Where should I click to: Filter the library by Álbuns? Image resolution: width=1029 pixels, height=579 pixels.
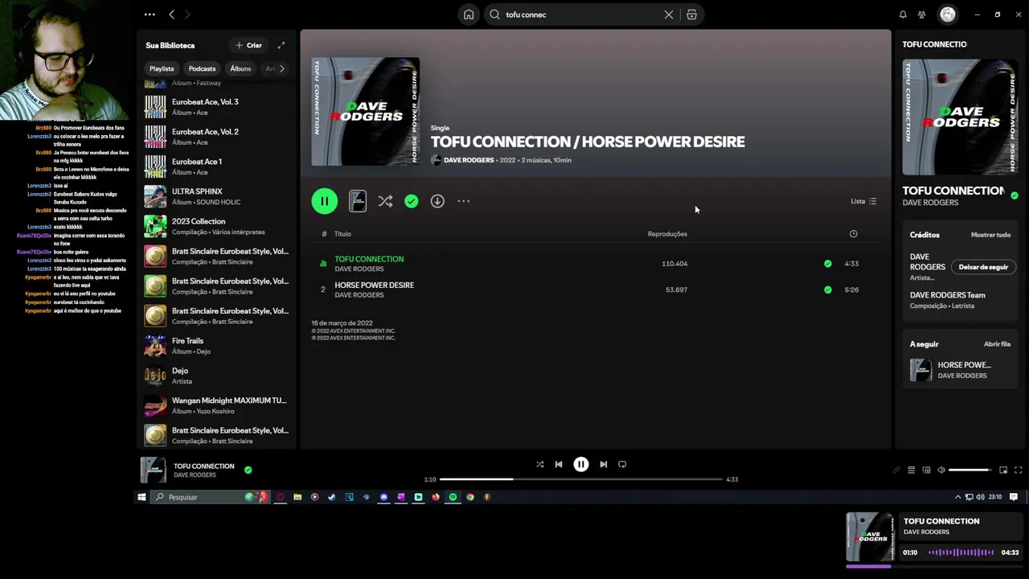click(x=240, y=68)
